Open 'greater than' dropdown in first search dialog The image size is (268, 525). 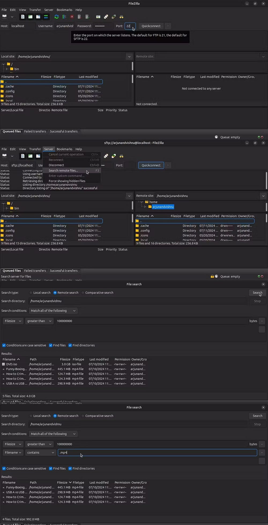tap(39, 321)
